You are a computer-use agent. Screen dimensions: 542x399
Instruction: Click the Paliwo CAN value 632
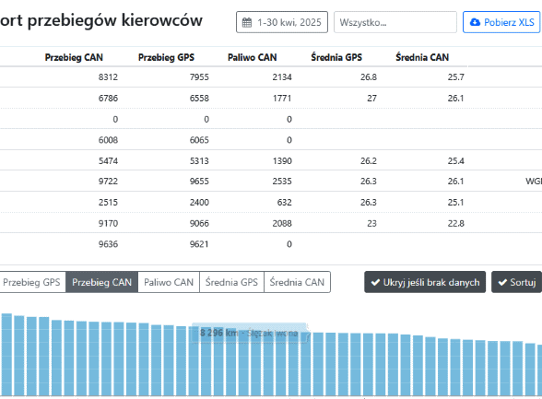[285, 203]
